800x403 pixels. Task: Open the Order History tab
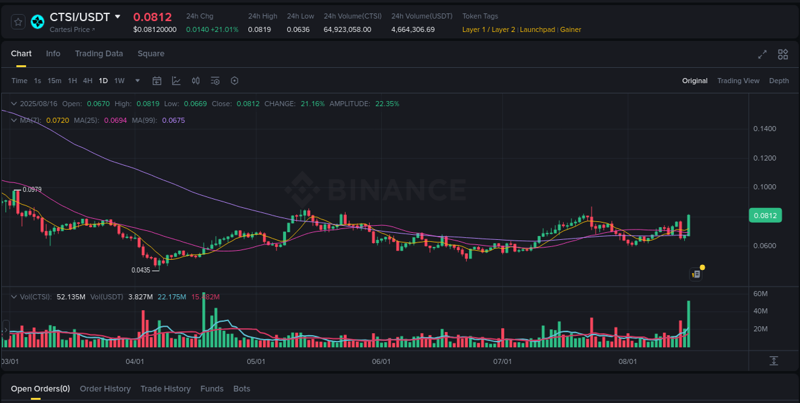click(x=105, y=388)
